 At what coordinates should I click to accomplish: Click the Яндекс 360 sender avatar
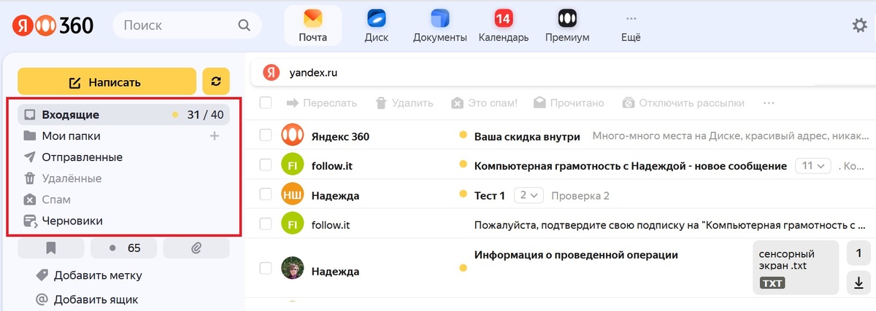(292, 135)
